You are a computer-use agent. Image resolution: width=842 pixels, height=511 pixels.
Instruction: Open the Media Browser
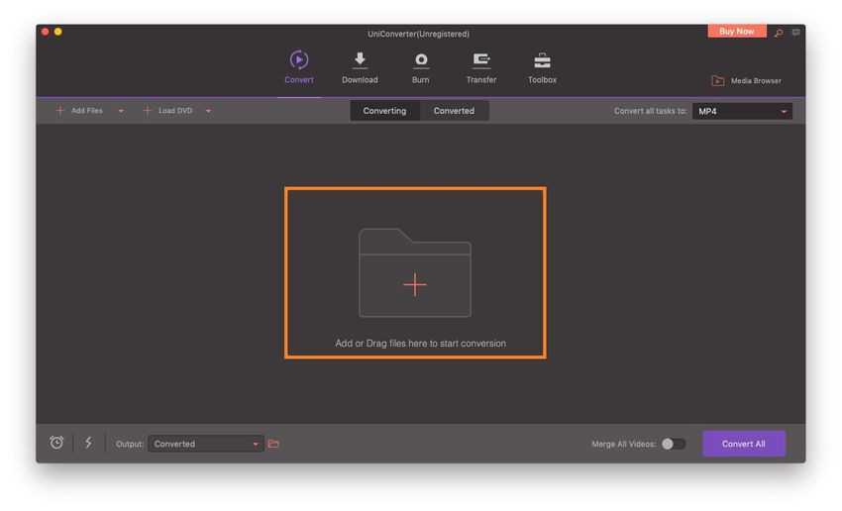(747, 81)
